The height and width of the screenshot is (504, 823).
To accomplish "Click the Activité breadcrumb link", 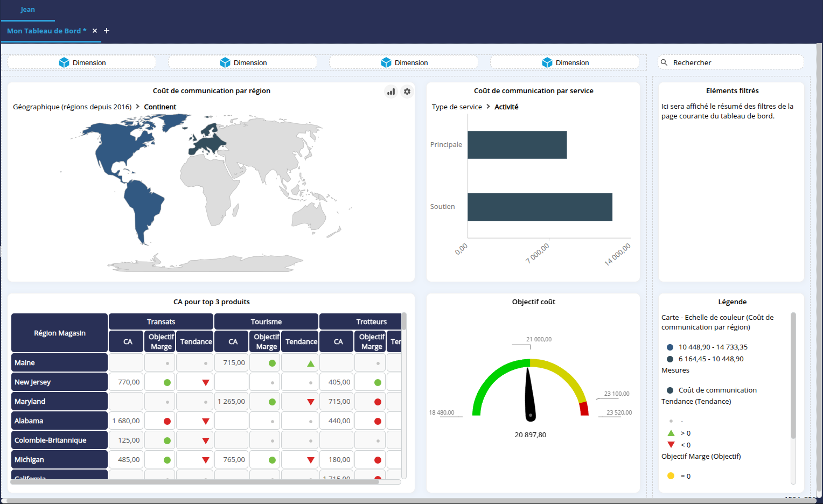I will click(x=506, y=107).
